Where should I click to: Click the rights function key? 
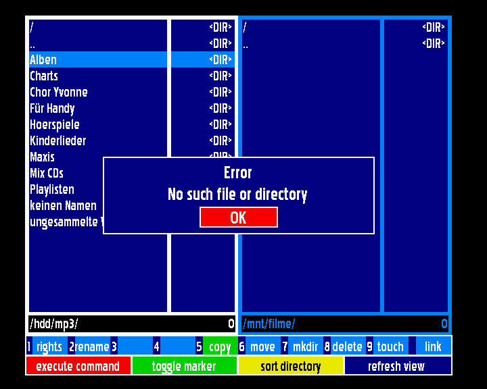(x=49, y=346)
